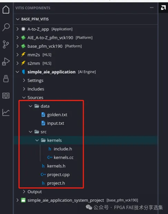Open the Home welcome view icon

[6, 10]
